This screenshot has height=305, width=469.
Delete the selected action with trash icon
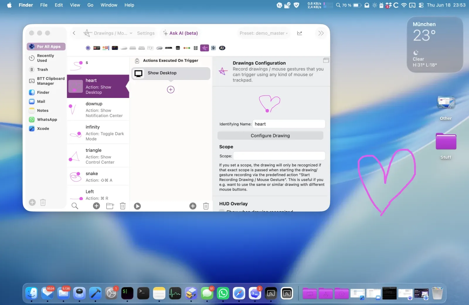coord(206,206)
